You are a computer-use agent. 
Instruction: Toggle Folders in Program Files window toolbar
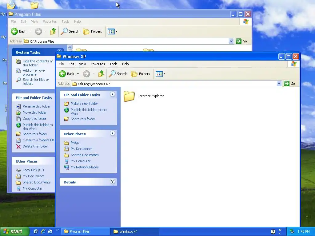click(x=93, y=31)
